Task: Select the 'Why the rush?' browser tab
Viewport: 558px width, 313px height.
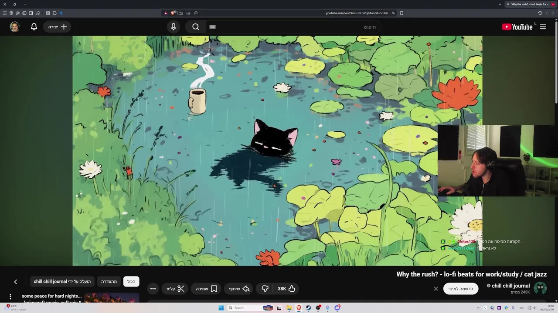Action: 531,4
